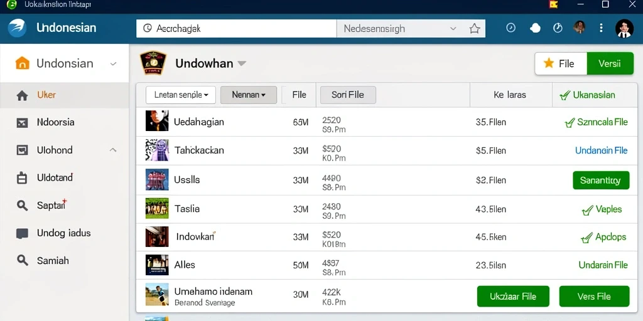643x321 pixels.
Task: Open Saptan search icon in sidebar
Action: point(22,205)
